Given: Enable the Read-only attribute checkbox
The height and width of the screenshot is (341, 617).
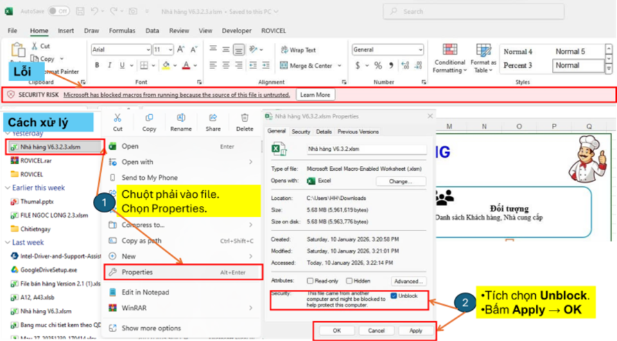Looking at the screenshot, I should [309, 282].
